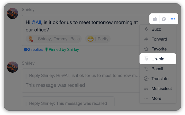Un-pin the message from the menu
185x115 pixels.
[x=158, y=59]
